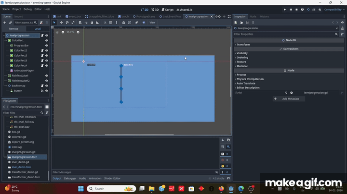Open the Project menu
347x194 pixels.
coord(16,9)
